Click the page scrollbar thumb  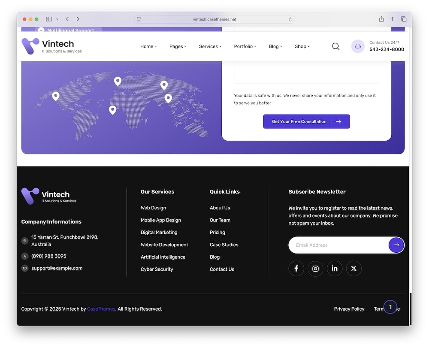tap(411, 309)
